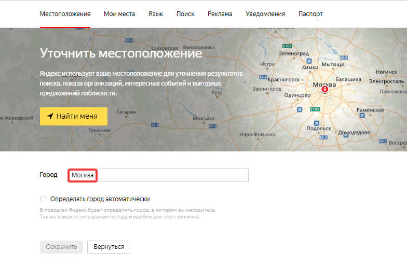Click the Можайск label on the map
This screenshot has width=407, height=280.
pos(203,118)
